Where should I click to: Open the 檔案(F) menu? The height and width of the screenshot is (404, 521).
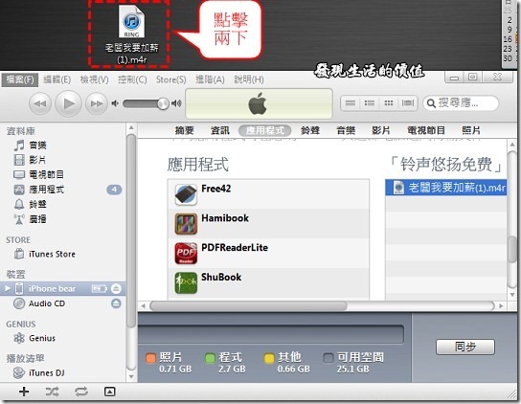20,79
